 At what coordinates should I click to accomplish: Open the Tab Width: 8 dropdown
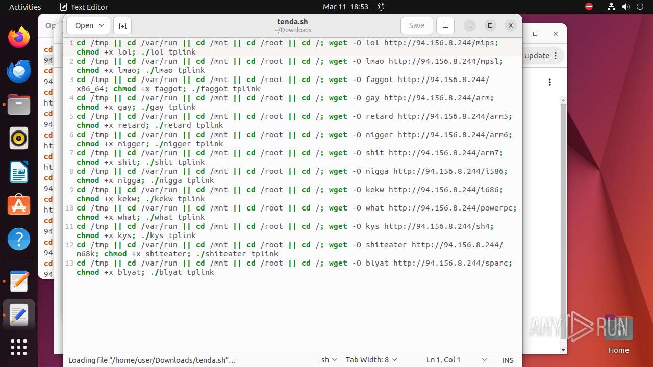click(x=371, y=360)
